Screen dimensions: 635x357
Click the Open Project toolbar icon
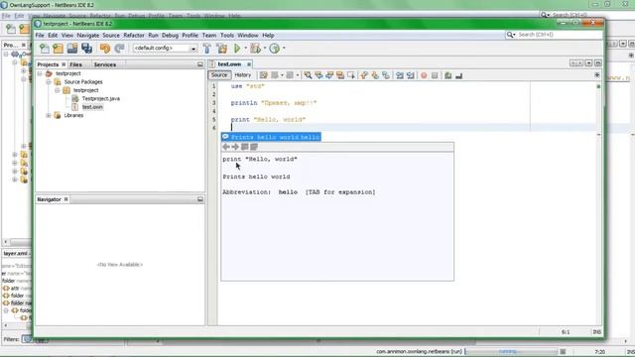[72, 49]
